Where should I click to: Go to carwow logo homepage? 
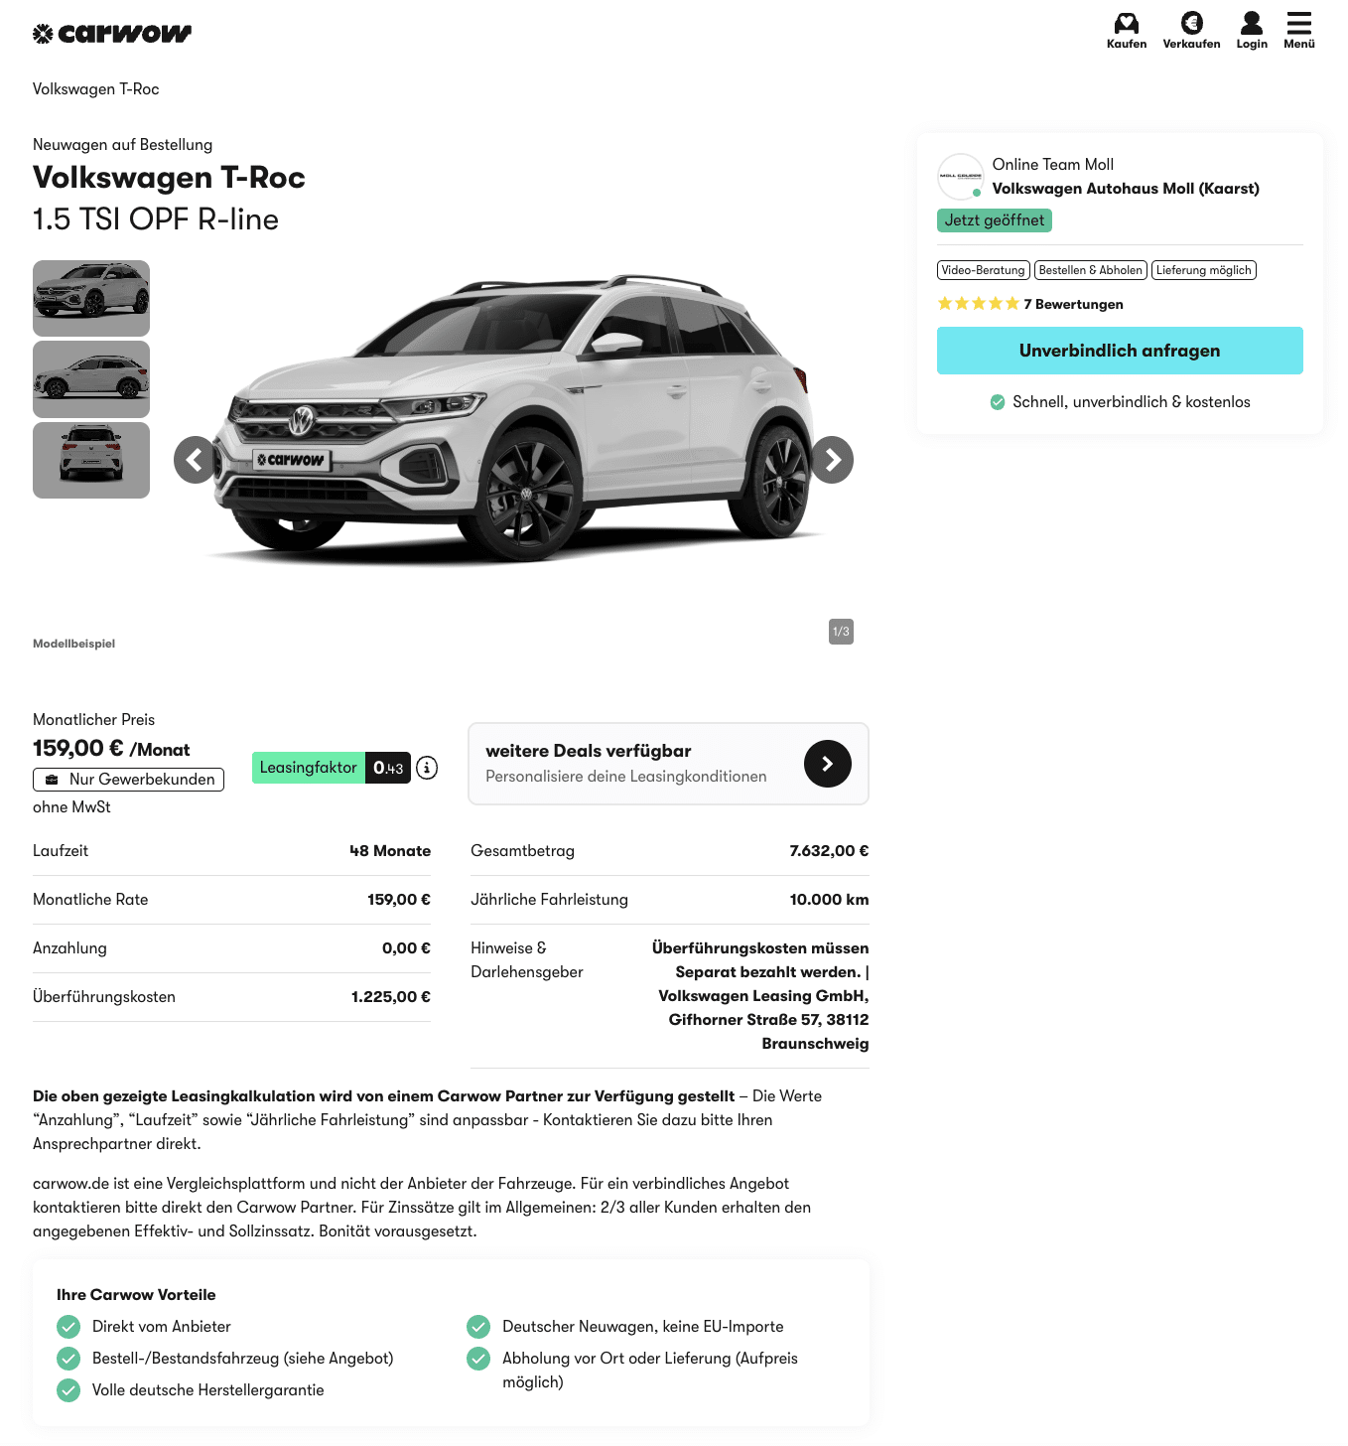point(112,34)
